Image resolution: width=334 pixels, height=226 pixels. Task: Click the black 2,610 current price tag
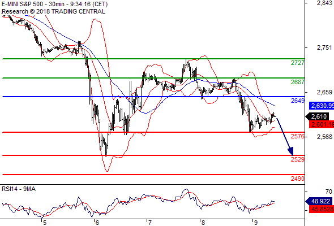tap(318, 116)
